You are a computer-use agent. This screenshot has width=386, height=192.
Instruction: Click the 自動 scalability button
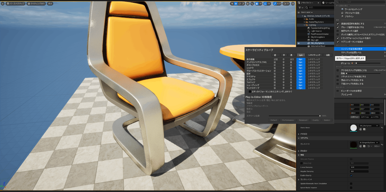pos(328,55)
